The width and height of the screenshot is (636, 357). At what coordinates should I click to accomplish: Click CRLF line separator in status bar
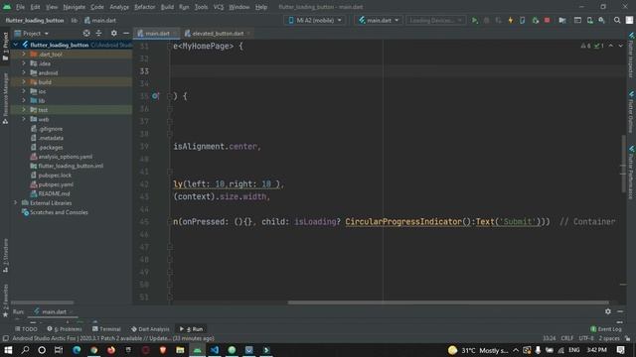click(567, 338)
